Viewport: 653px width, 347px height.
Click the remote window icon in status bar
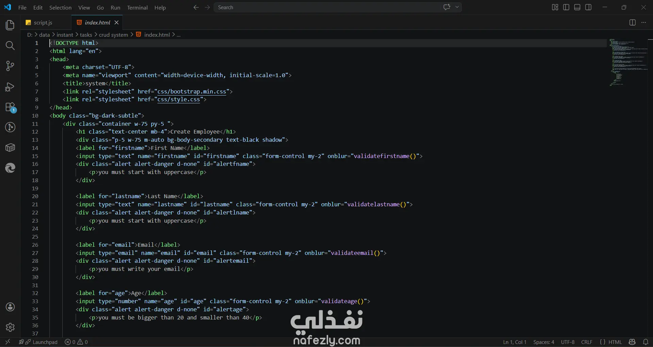click(x=7, y=342)
